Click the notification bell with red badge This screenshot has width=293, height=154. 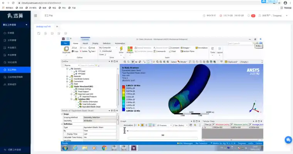tap(251, 16)
